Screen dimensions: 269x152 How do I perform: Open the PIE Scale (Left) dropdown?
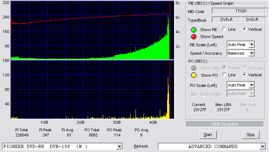click(x=252, y=45)
